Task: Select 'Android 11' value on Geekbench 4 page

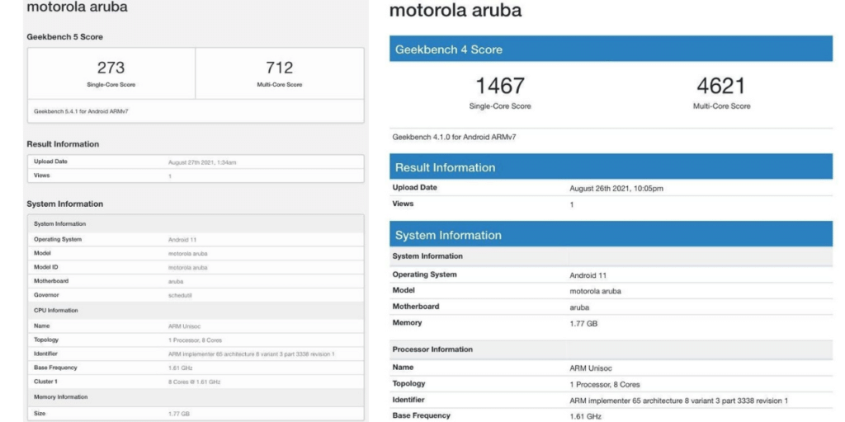Action: 588,275
